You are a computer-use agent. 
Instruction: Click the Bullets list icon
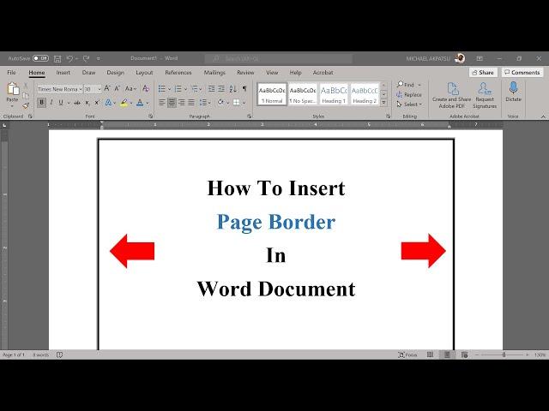[x=162, y=89]
